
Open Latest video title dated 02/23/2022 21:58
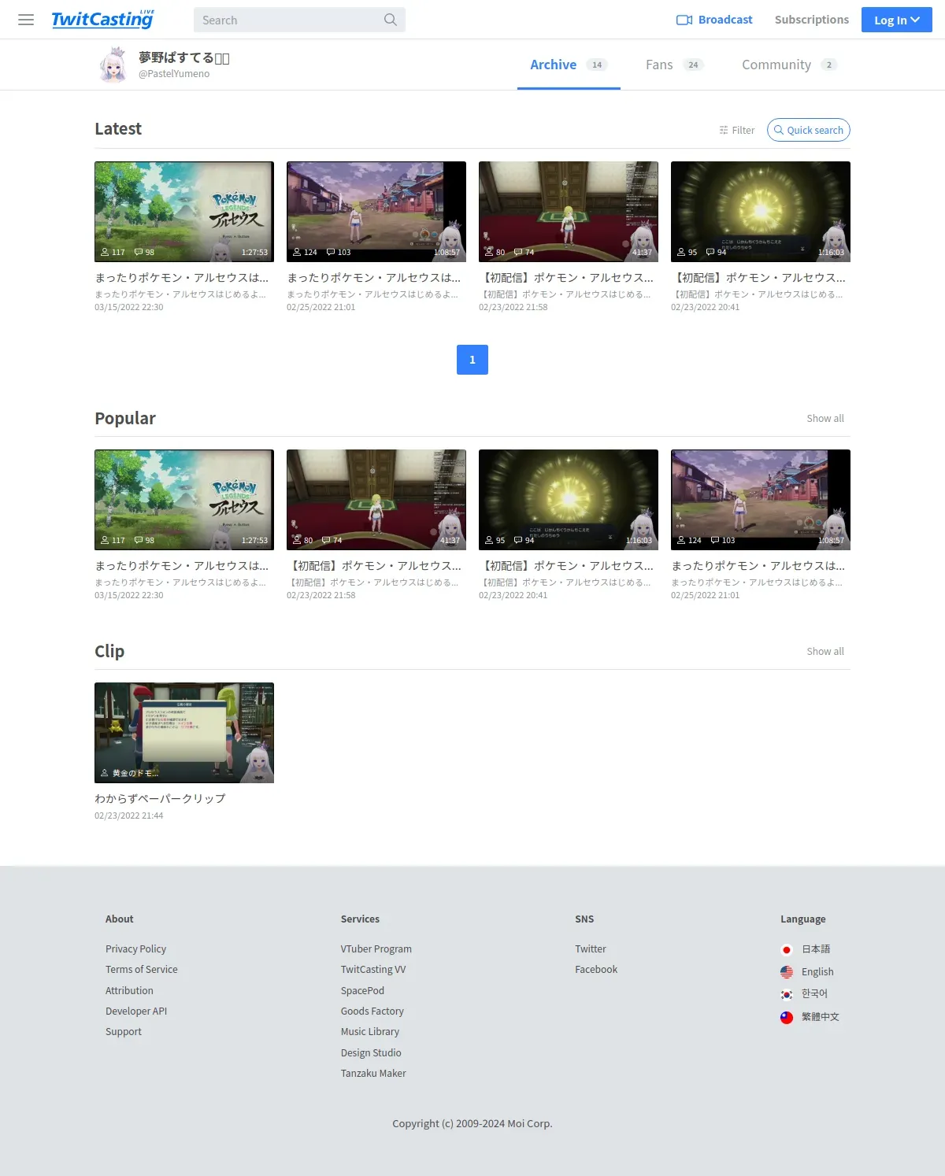point(567,278)
